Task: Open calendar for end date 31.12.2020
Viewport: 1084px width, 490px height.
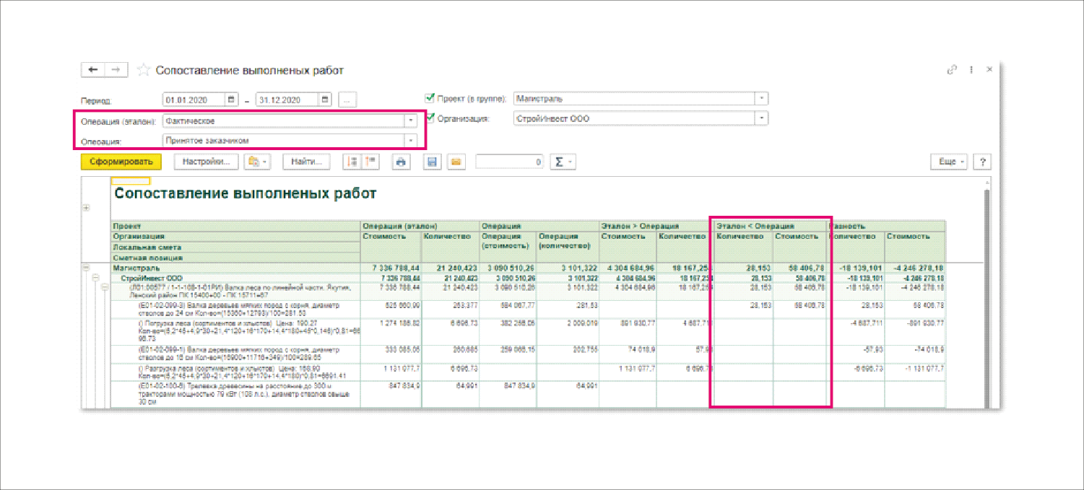Action: click(x=326, y=100)
